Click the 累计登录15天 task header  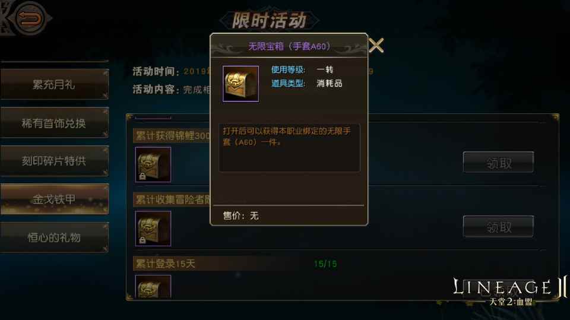(x=166, y=264)
